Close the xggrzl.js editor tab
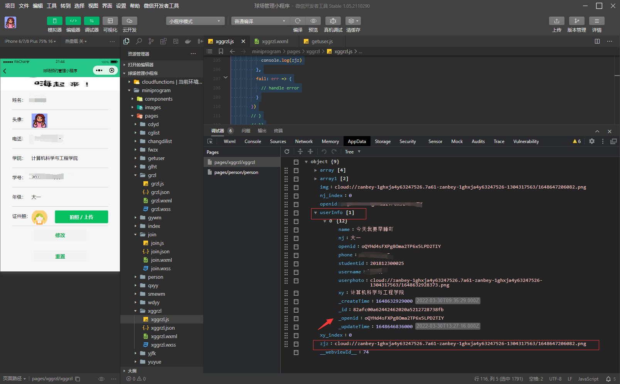Viewport: 620px width, 384px height. 243,41
